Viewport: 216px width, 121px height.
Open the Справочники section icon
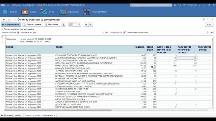pos(63,12)
